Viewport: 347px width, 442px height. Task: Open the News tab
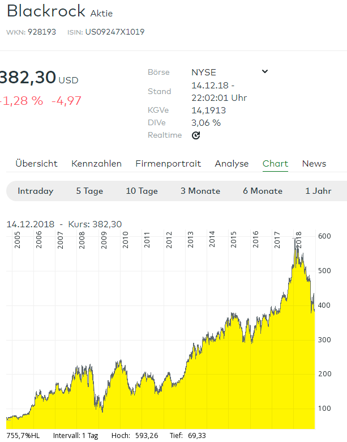(314, 164)
